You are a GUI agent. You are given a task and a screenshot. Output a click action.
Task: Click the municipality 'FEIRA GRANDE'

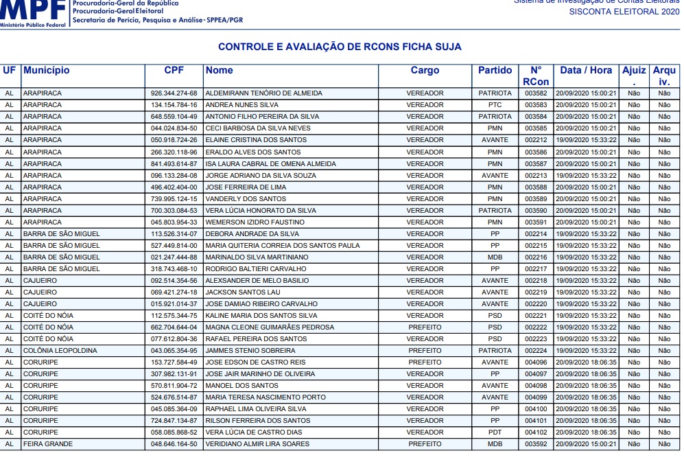tap(48, 445)
